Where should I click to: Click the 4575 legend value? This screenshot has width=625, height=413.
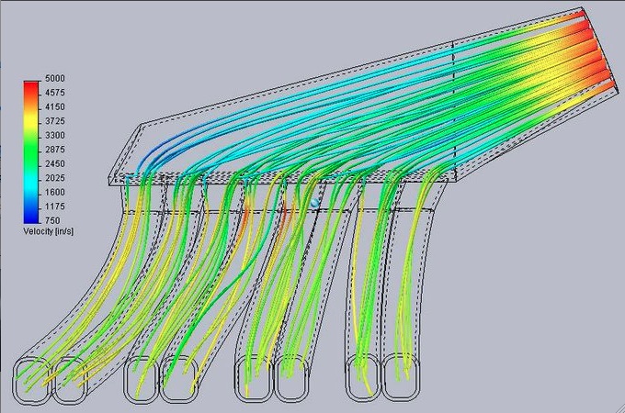click(x=54, y=93)
